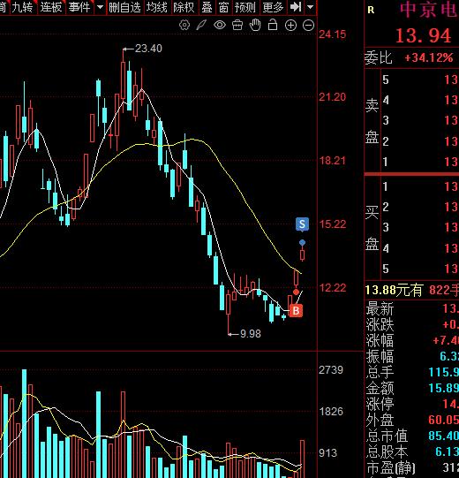Click 删自选 to remove from watchlist
This screenshot has height=478, width=459.
click(124, 7)
